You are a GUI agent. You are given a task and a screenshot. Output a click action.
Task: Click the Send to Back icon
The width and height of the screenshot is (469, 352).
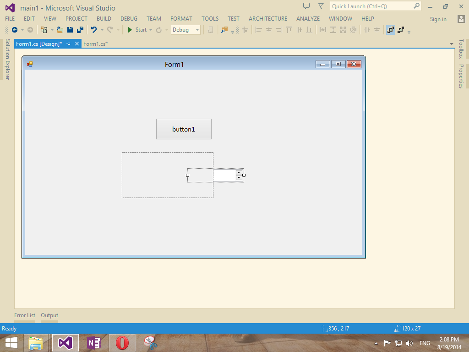click(401, 30)
